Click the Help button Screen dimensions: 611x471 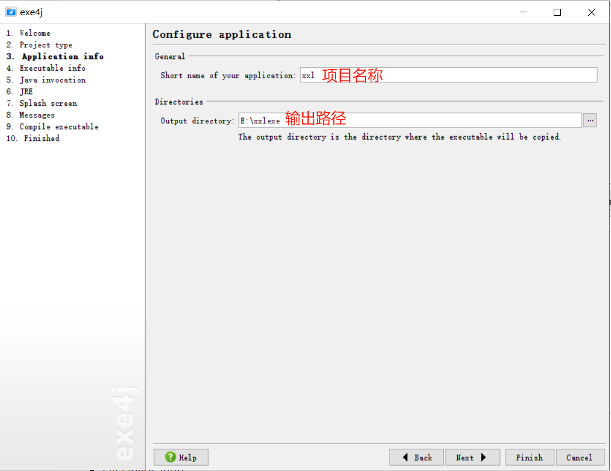point(181,457)
